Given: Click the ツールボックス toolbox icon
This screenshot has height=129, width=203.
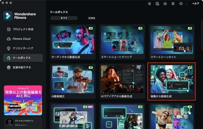Looking at the screenshot, I should pyautogui.click(x=9, y=58).
